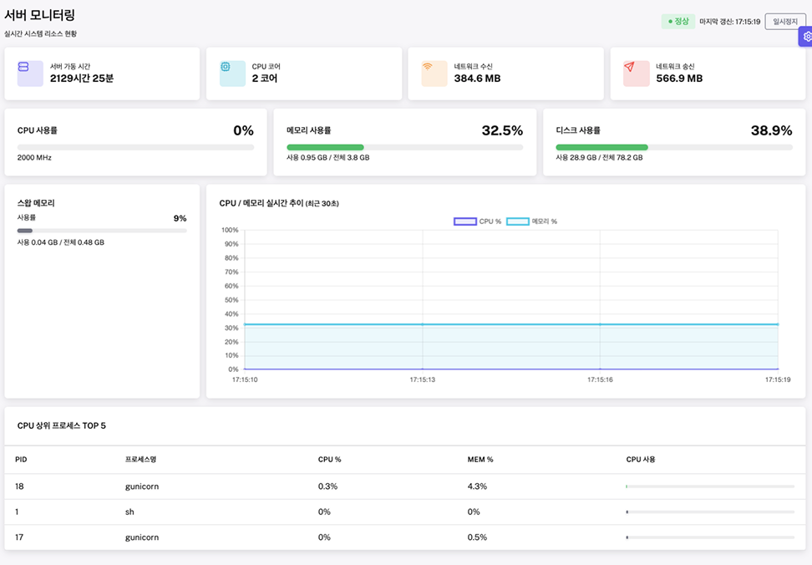Click the 0.5% MEM value
Screen dimensions: 812x565
[x=477, y=537]
